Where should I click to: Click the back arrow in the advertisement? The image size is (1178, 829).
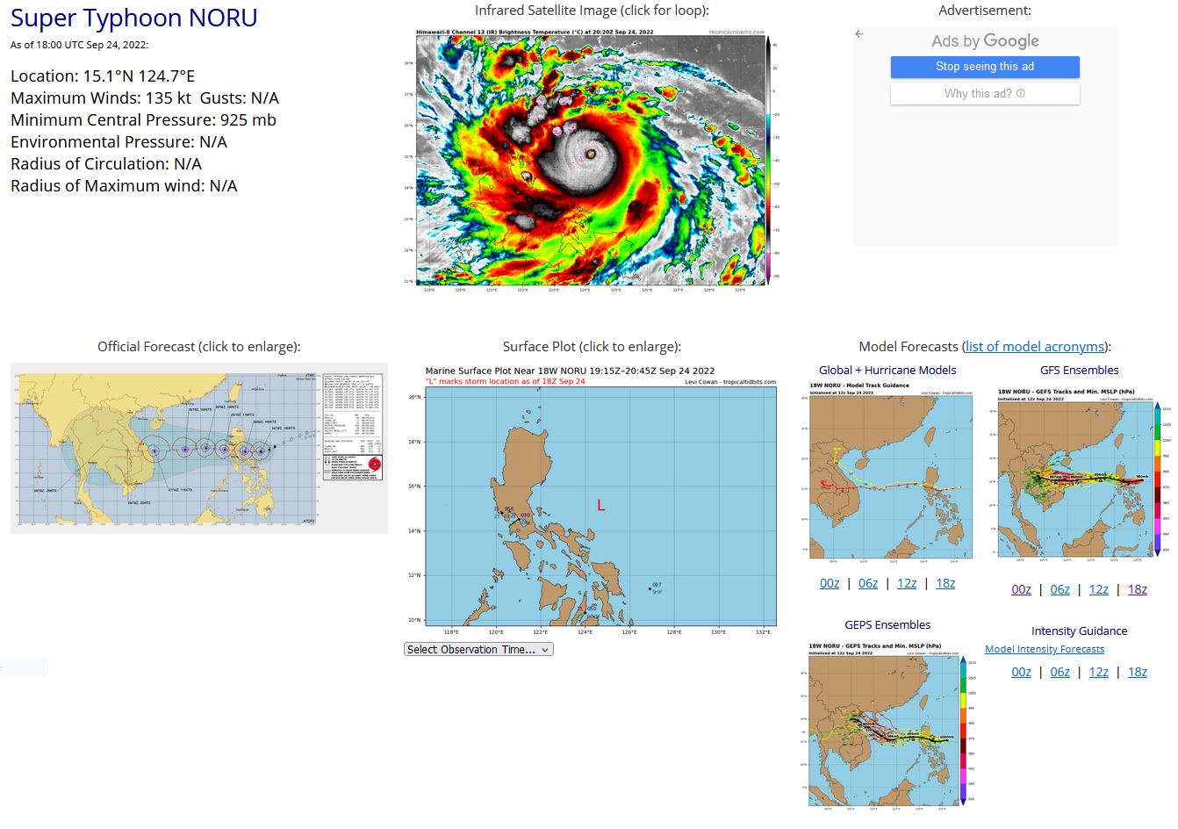tap(858, 34)
